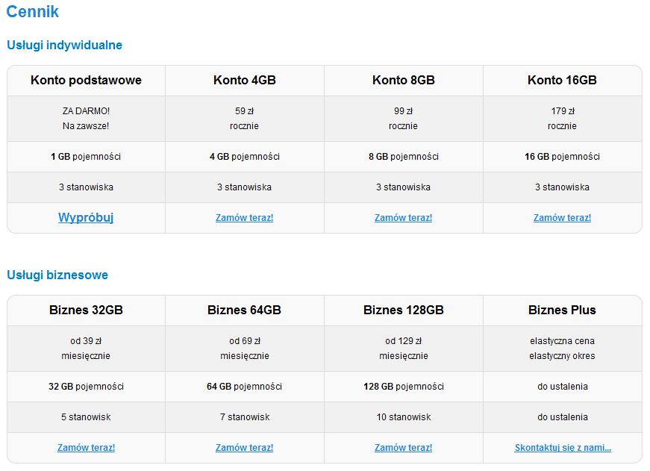Click the Cennik page heading
The width and height of the screenshot is (650, 471).
coord(33,12)
